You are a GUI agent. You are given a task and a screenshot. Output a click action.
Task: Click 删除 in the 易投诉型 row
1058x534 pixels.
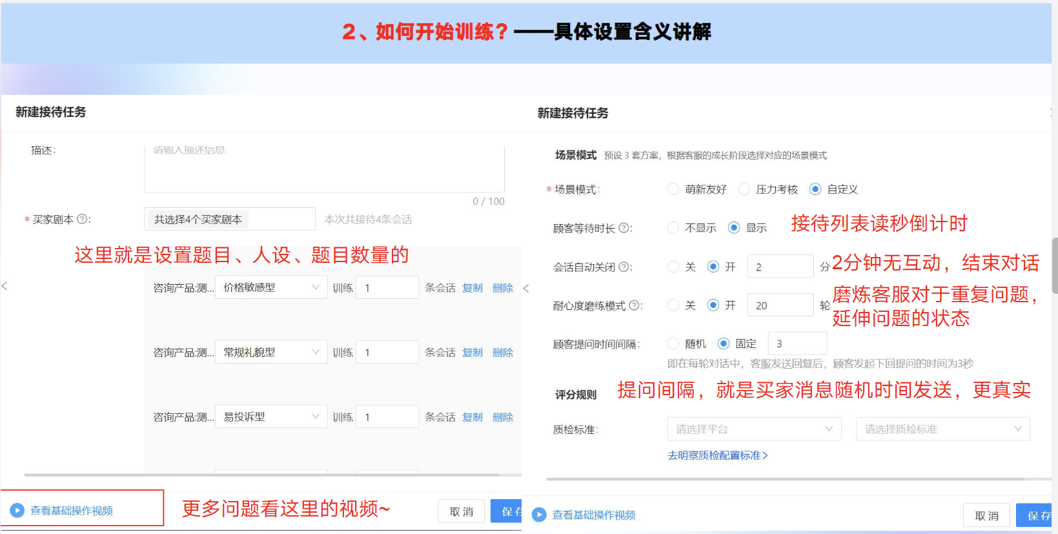[x=503, y=417]
